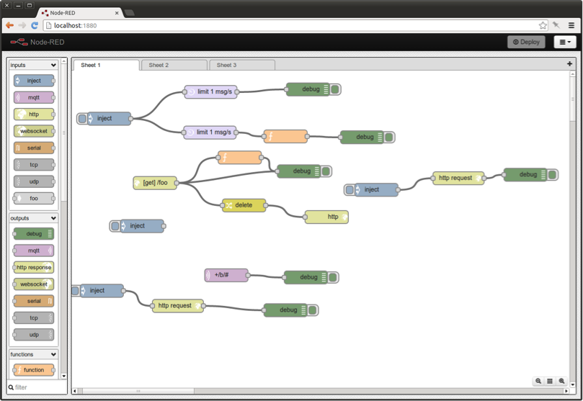Switch to the Sheet 2 tab

point(174,65)
